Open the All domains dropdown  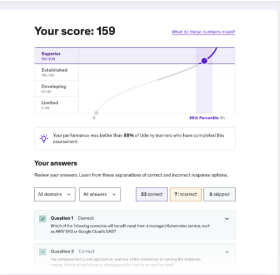pyautogui.click(x=55, y=194)
